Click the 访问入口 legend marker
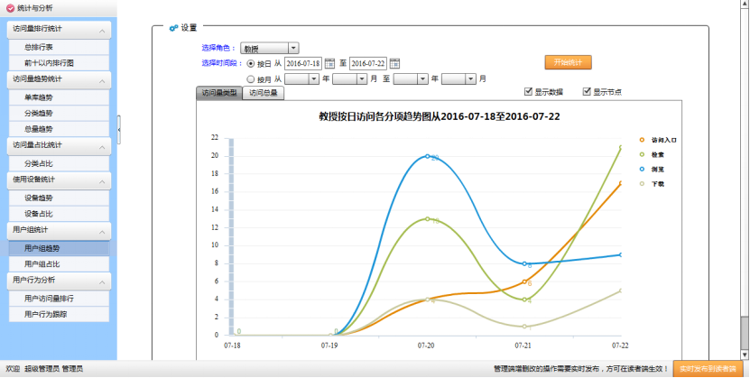 point(642,140)
